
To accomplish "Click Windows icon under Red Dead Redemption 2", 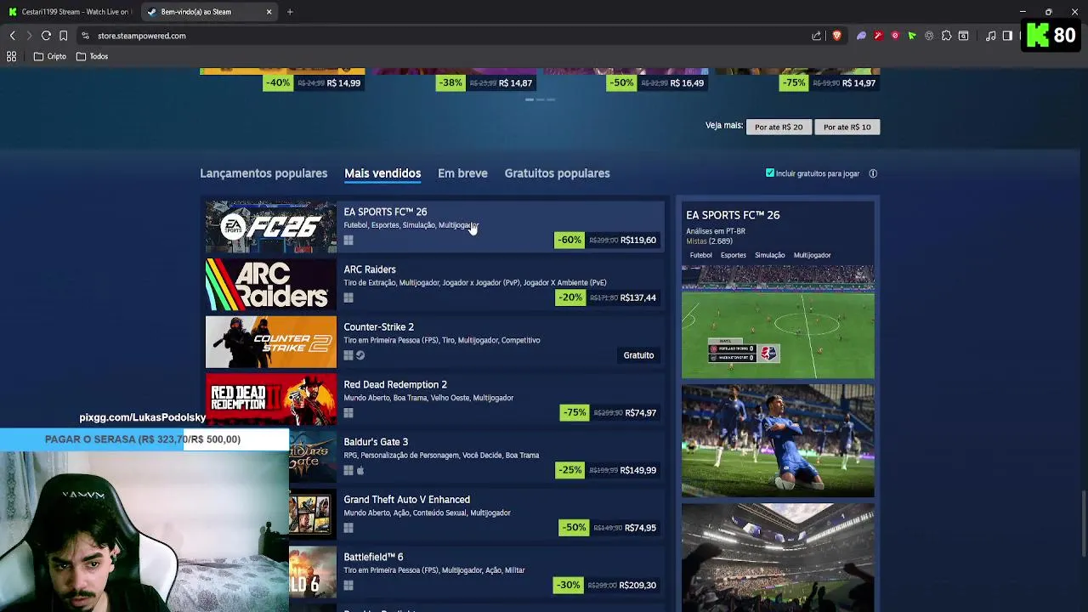I will click(x=348, y=413).
